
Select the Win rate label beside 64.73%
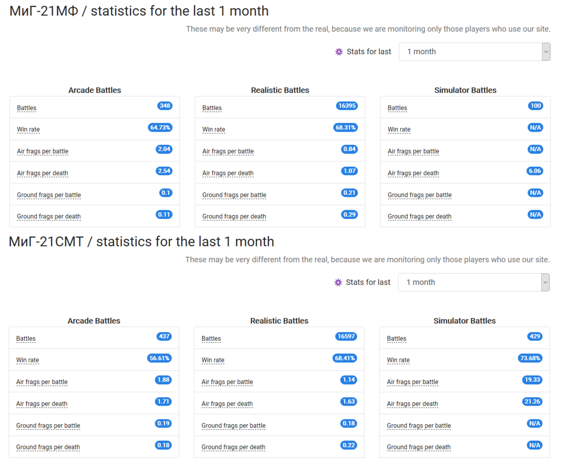28,129
